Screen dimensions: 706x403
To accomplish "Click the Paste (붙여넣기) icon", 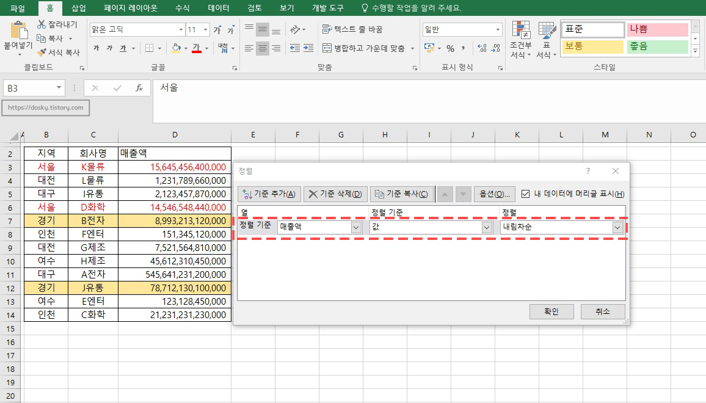I will pos(19,31).
